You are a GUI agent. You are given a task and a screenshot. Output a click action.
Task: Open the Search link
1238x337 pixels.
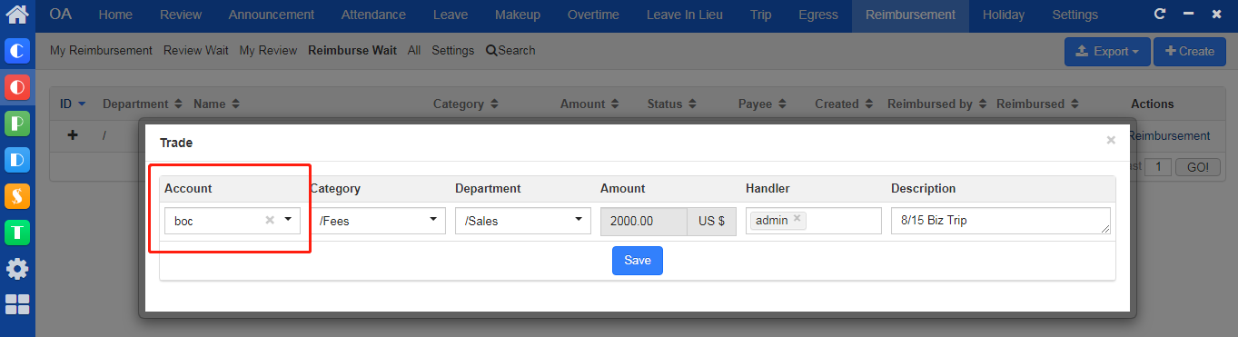coord(510,51)
